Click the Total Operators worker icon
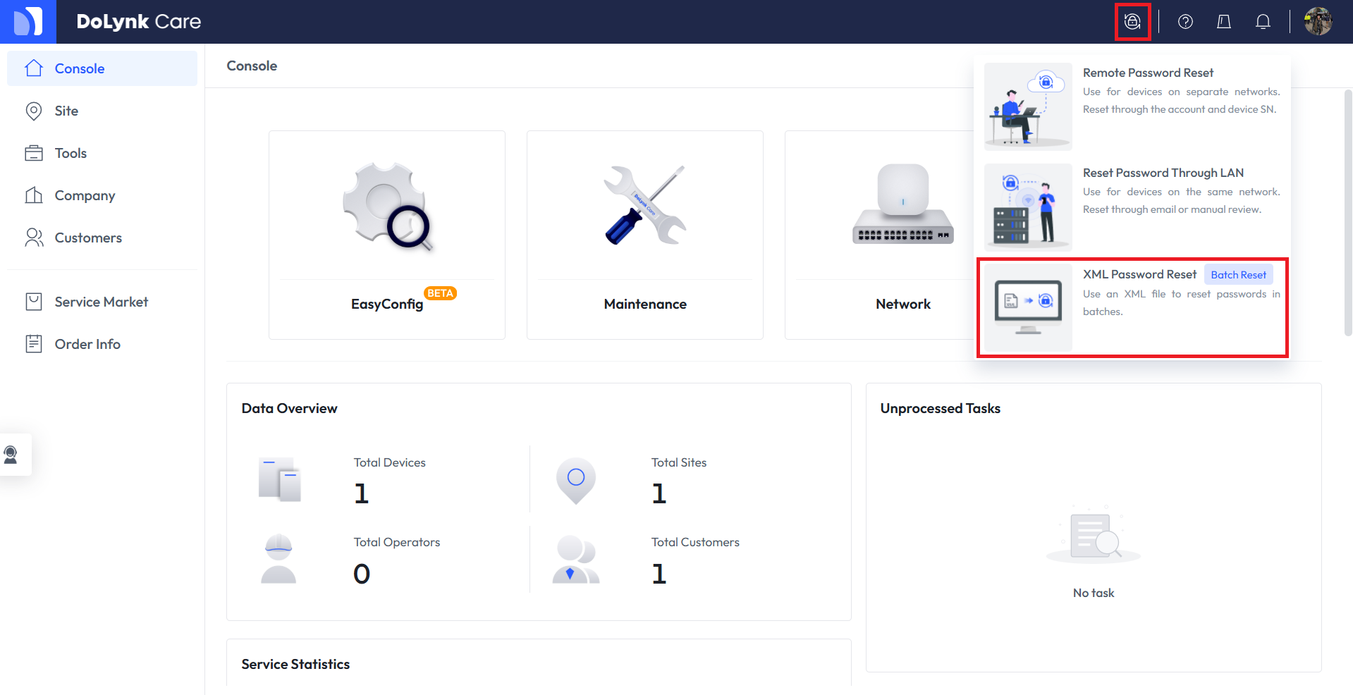This screenshot has width=1353, height=695. pyautogui.click(x=278, y=559)
